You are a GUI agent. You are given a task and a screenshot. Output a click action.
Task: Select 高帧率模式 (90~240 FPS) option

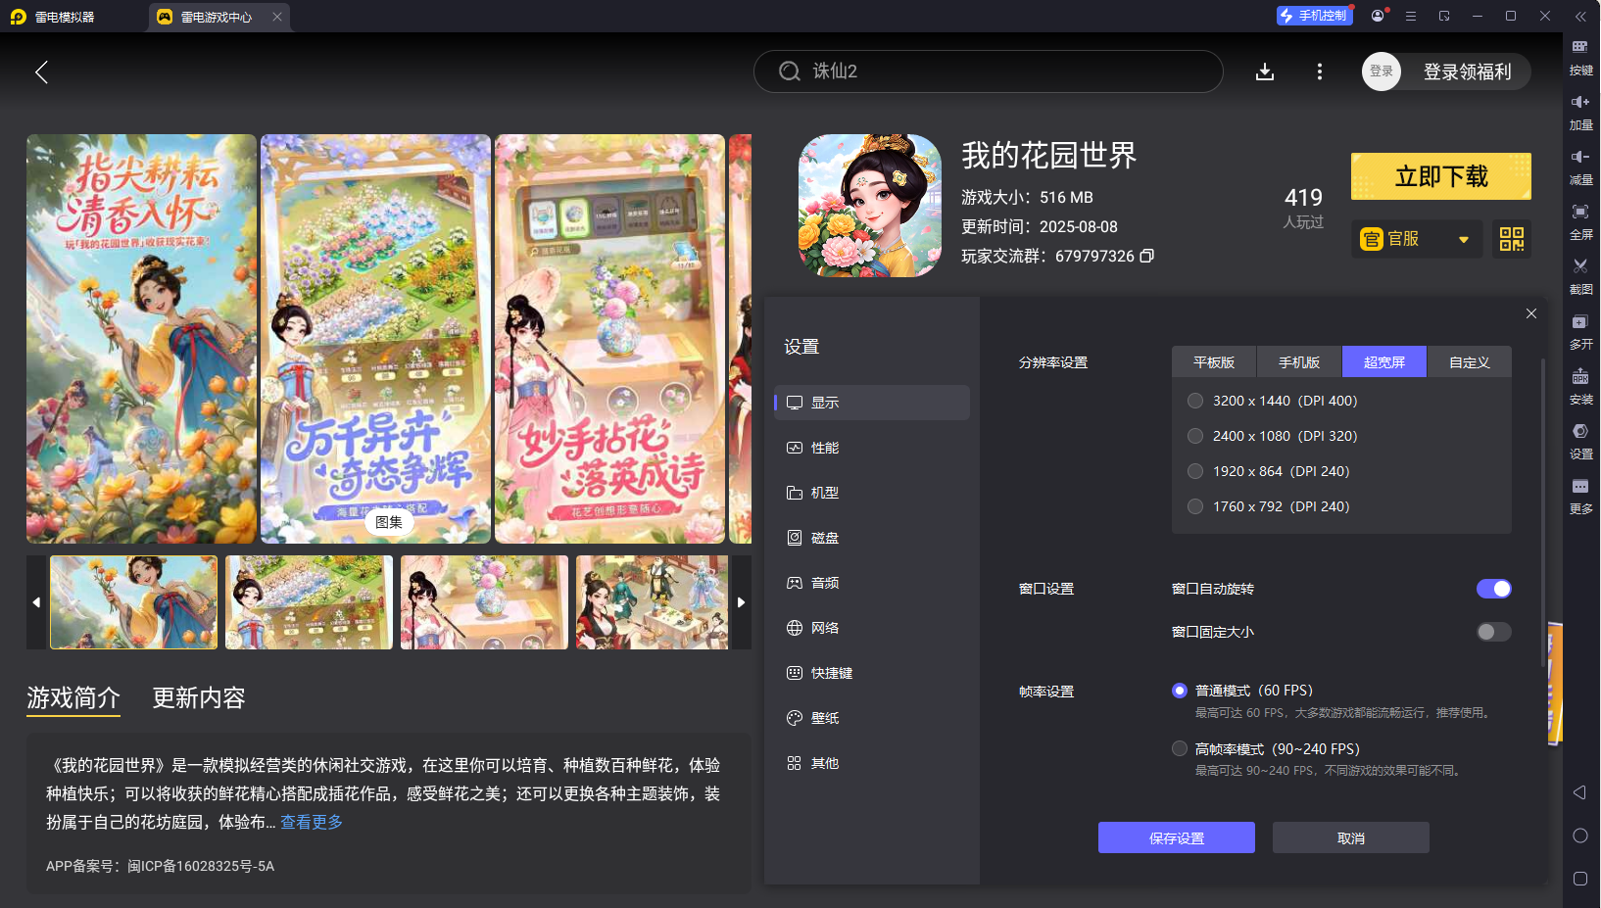pos(1180,748)
